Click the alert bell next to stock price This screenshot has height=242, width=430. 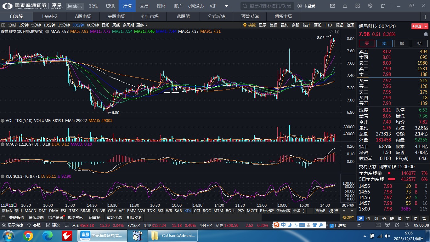(x=426, y=34)
